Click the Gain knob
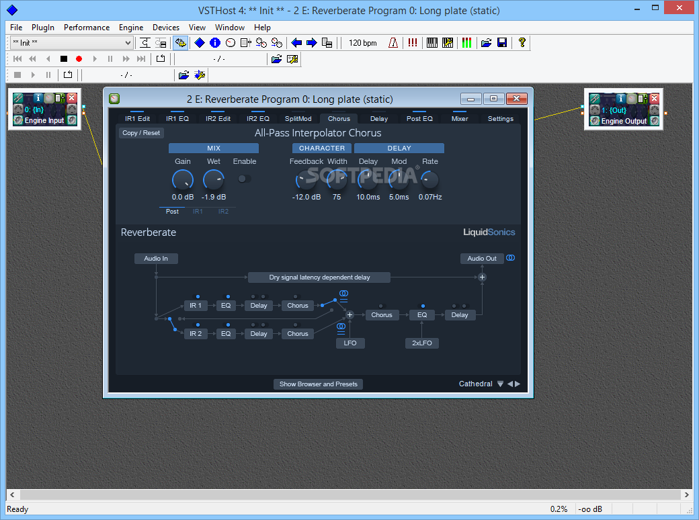The width and height of the screenshot is (699, 520). coord(183,180)
